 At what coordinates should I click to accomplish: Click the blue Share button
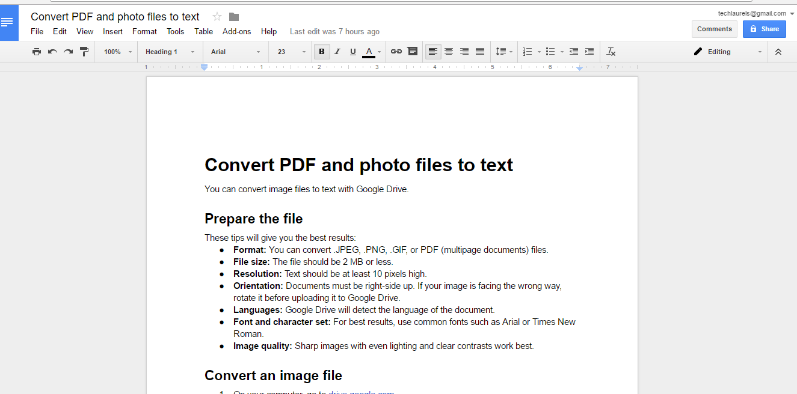pyautogui.click(x=764, y=29)
